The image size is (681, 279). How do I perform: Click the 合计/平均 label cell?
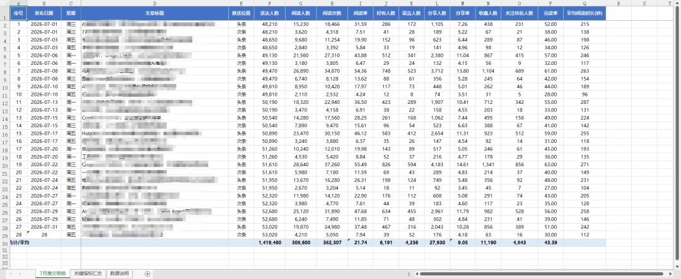click(x=18, y=243)
